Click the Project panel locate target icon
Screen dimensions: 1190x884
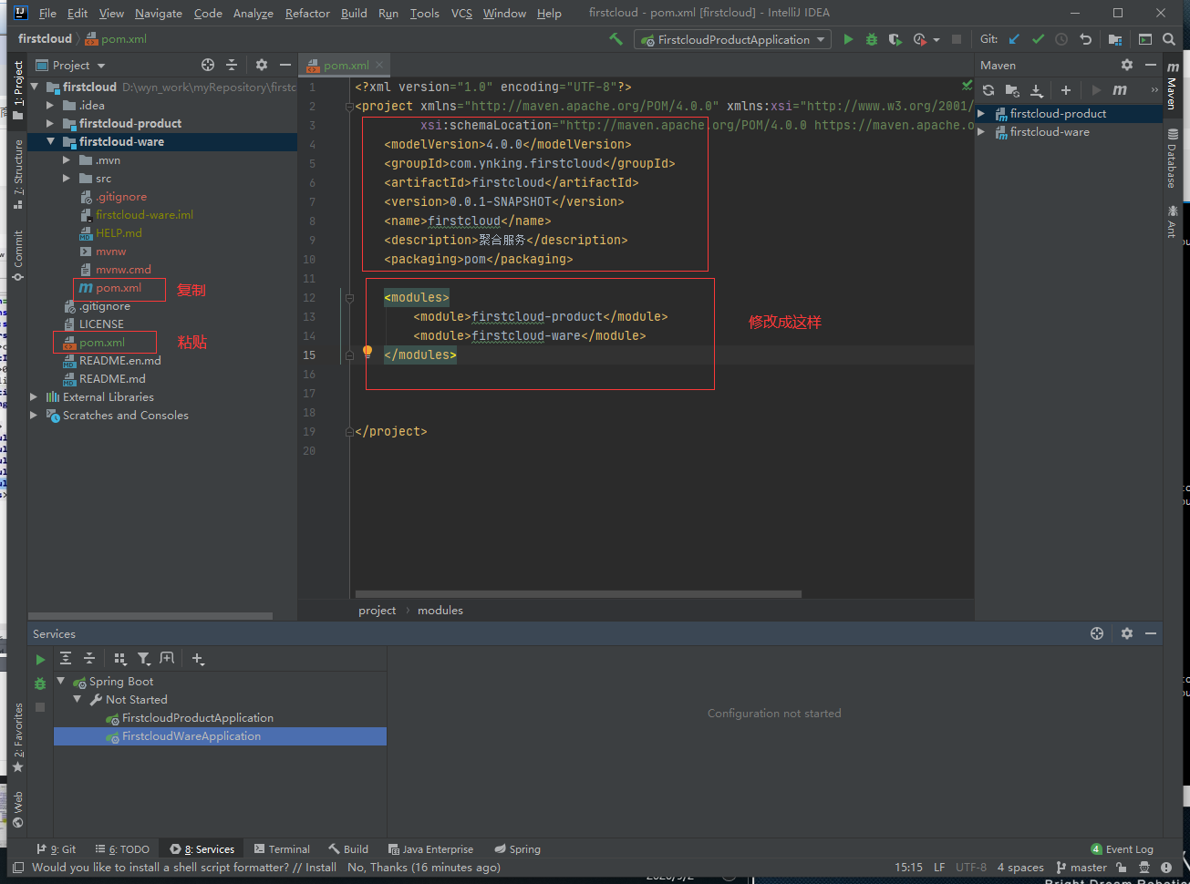click(208, 65)
